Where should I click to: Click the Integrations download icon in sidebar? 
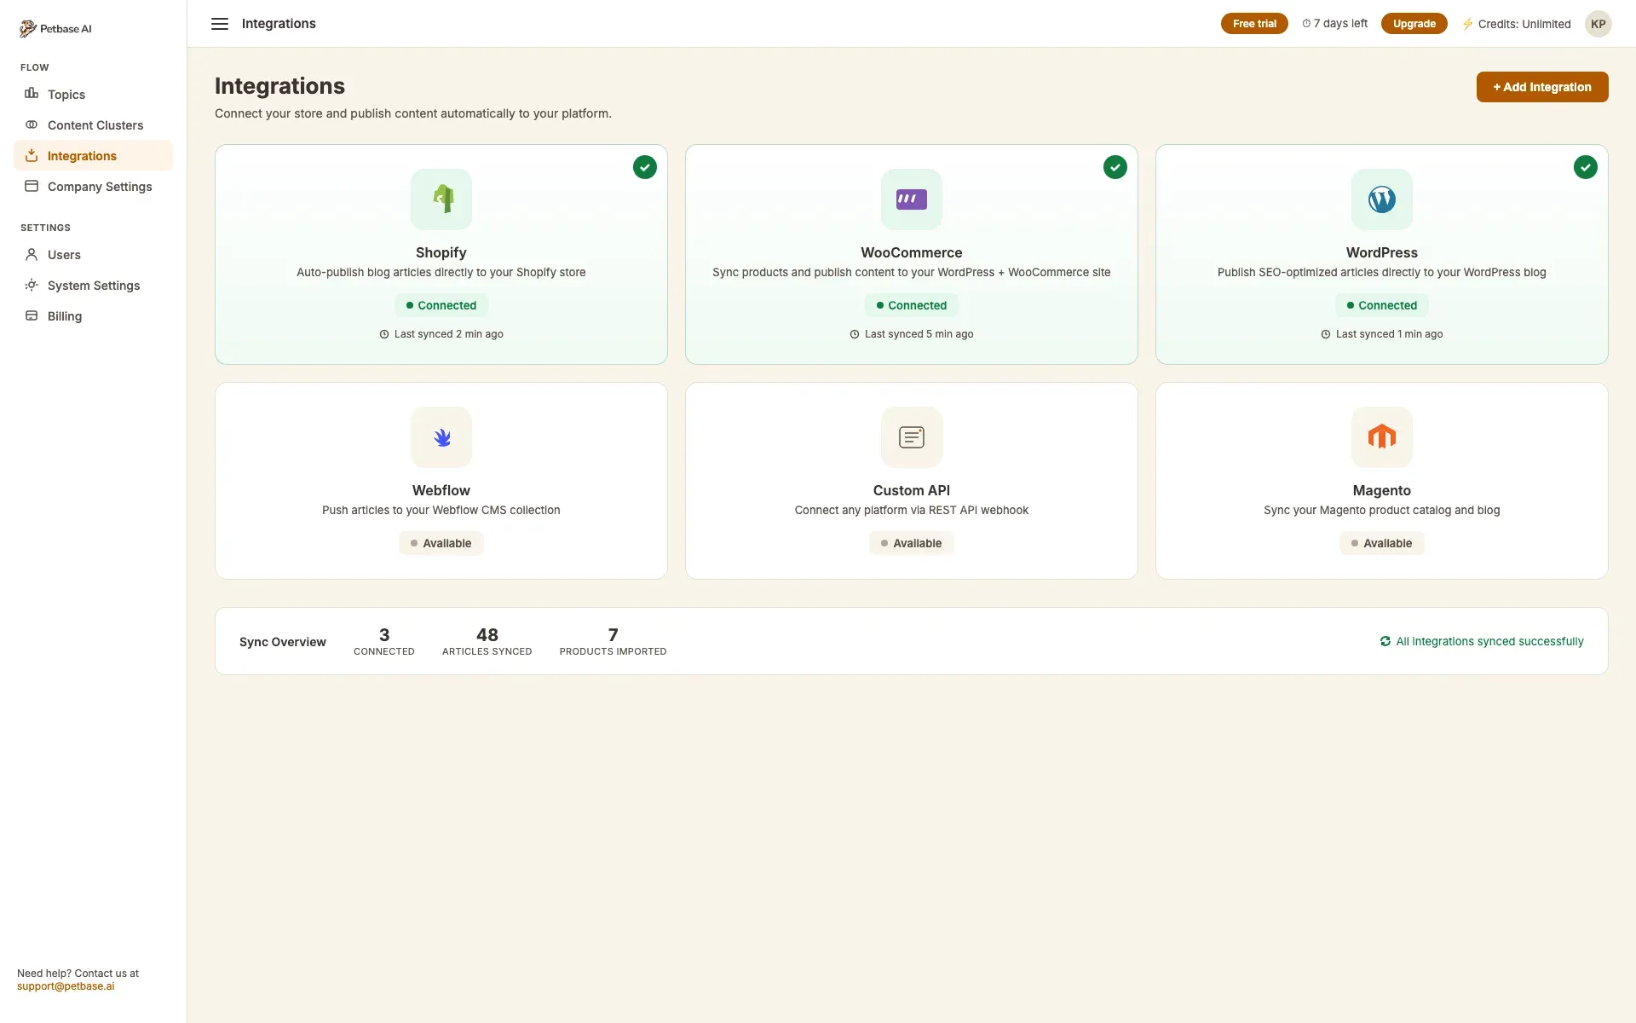click(32, 155)
